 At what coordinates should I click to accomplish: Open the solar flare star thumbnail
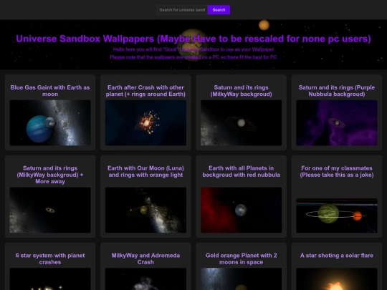coord(337,279)
